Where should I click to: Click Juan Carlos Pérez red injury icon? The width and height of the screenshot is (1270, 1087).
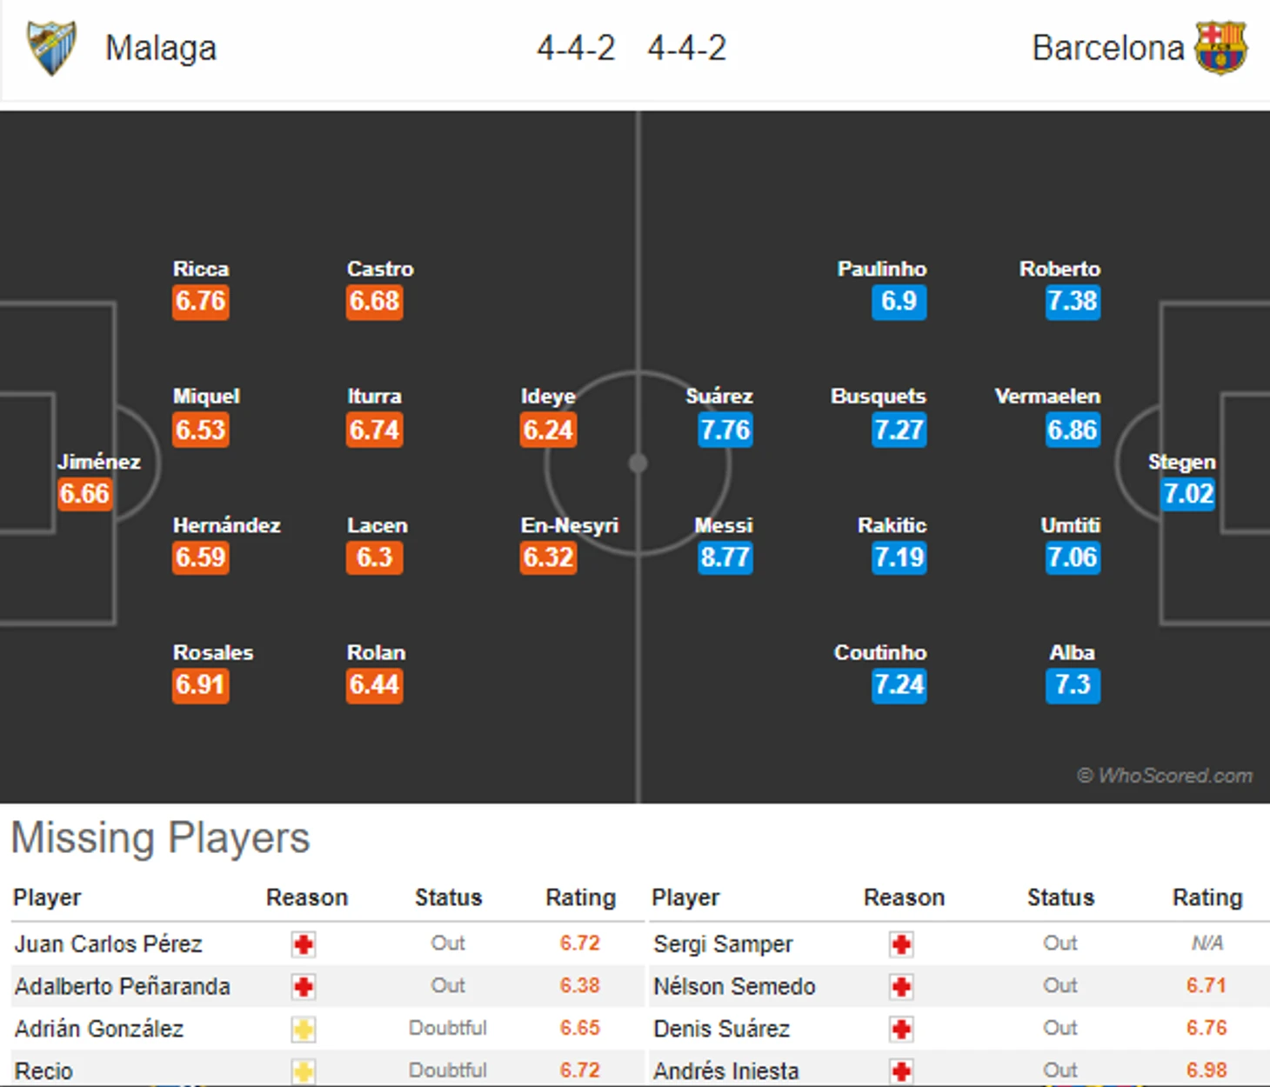[x=303, y=944]
